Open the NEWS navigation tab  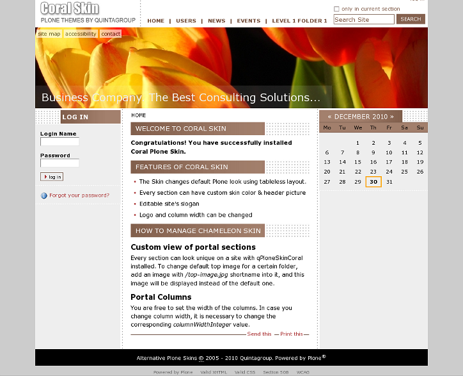point(216,20)
